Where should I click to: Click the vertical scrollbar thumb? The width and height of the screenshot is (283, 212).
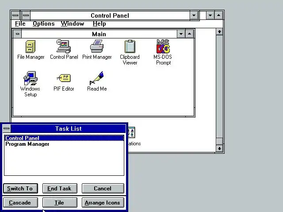tap(219, 141)
